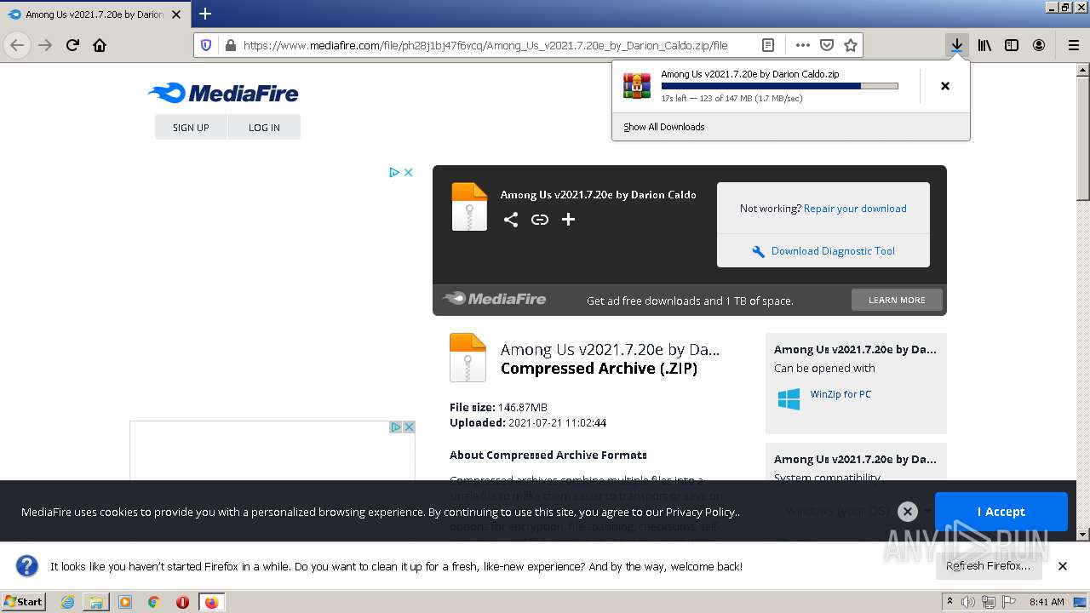This screenshot has height=613, width=1090.
Task: Click About Compressed Archive Formats heading
Action: (548, 455)
